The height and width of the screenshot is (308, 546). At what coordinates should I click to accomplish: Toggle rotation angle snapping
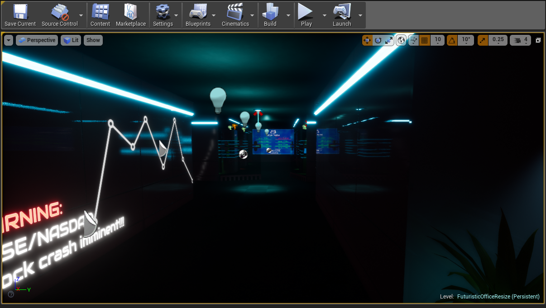coord(452,40)
